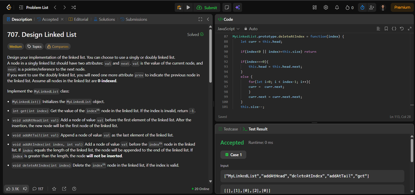Open the AI sparkle assistant icon
This screenshot has height=195, width=415.
(237, 7)
